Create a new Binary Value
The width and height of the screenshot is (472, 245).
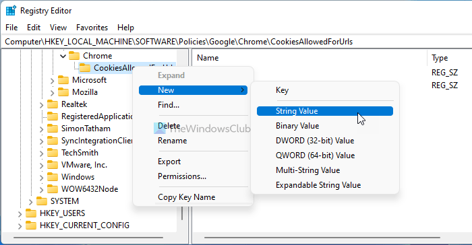325,126
